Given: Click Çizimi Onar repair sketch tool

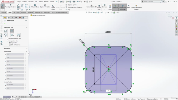Looking at the screenshot, I should pos(99,7).
